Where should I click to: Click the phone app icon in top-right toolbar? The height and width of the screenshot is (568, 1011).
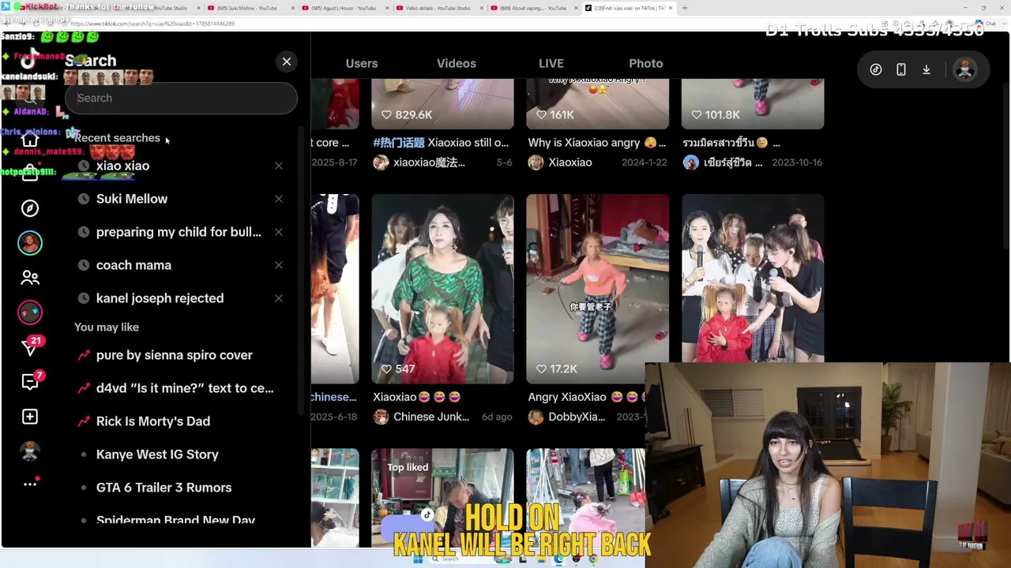point(901,69)
